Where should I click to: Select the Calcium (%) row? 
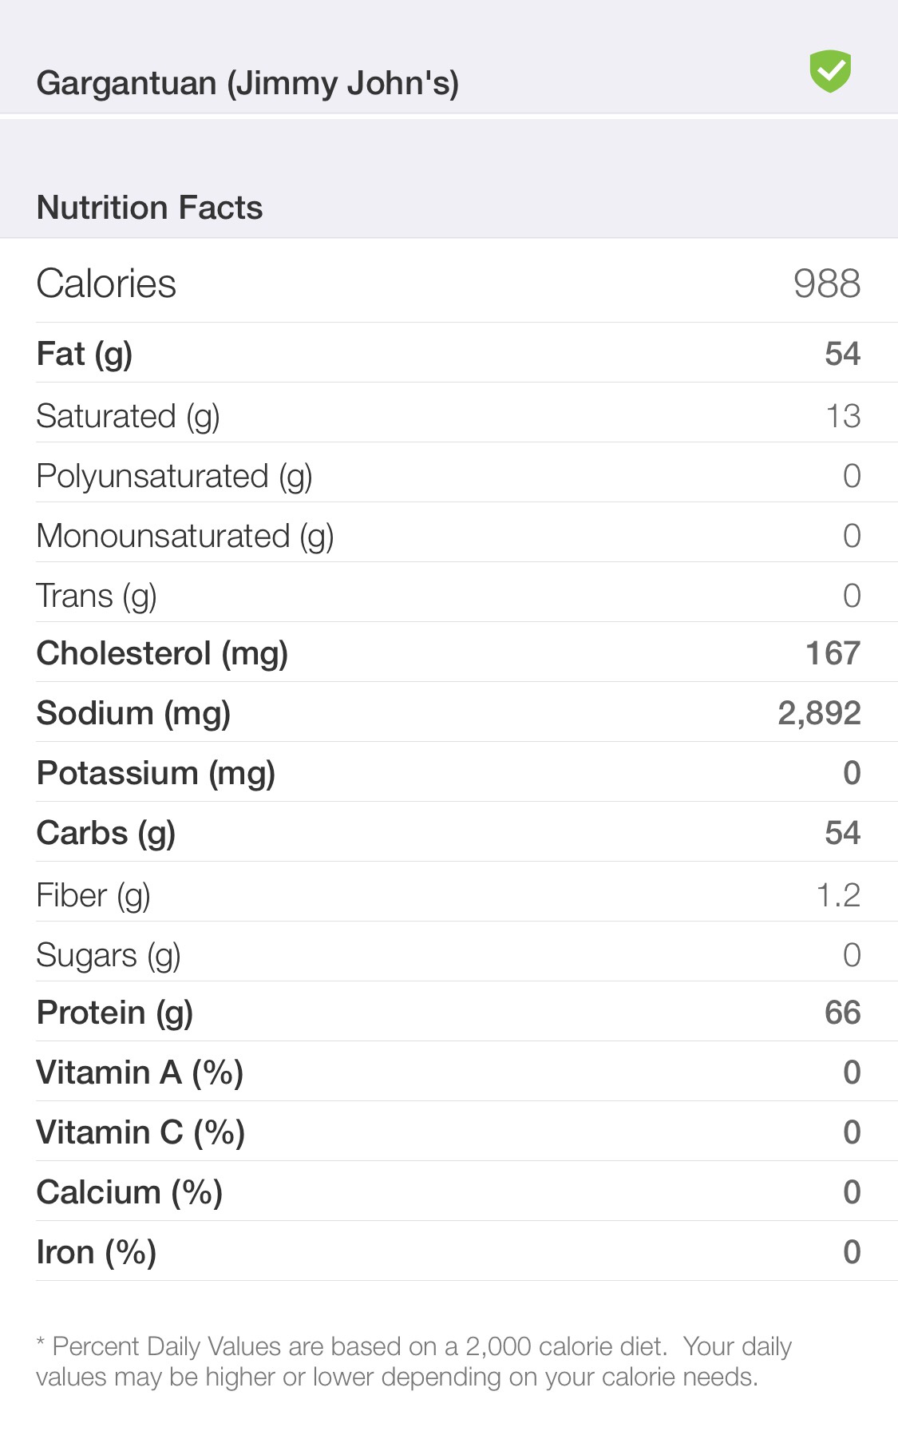tap(449, 1192)
